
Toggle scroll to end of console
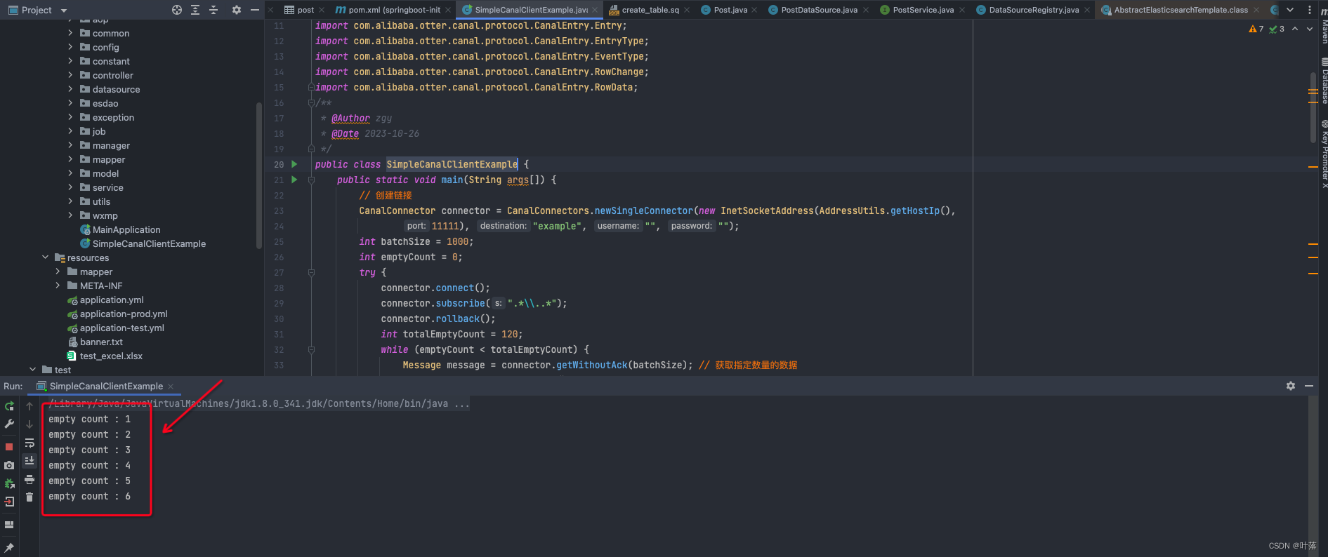pos(29,461)
